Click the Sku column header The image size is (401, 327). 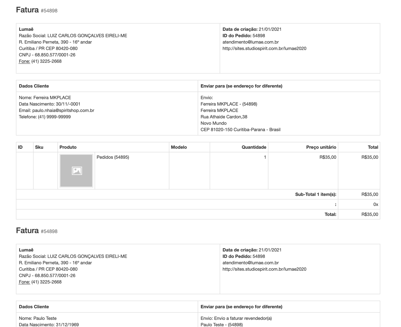click(x=39, y=147)
